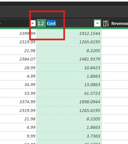Image resolution: width=128 pixels, height=144 pixels.
Task: Select the cell showing 3399.99
Action: [x=18, y=34]
